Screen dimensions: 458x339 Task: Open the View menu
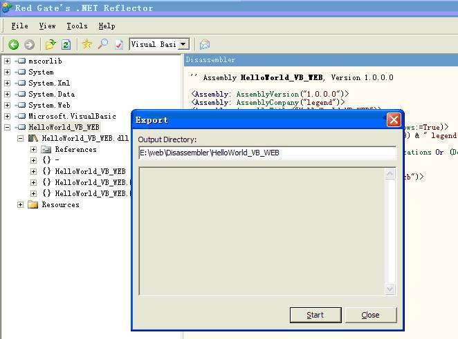pos(47,26)
